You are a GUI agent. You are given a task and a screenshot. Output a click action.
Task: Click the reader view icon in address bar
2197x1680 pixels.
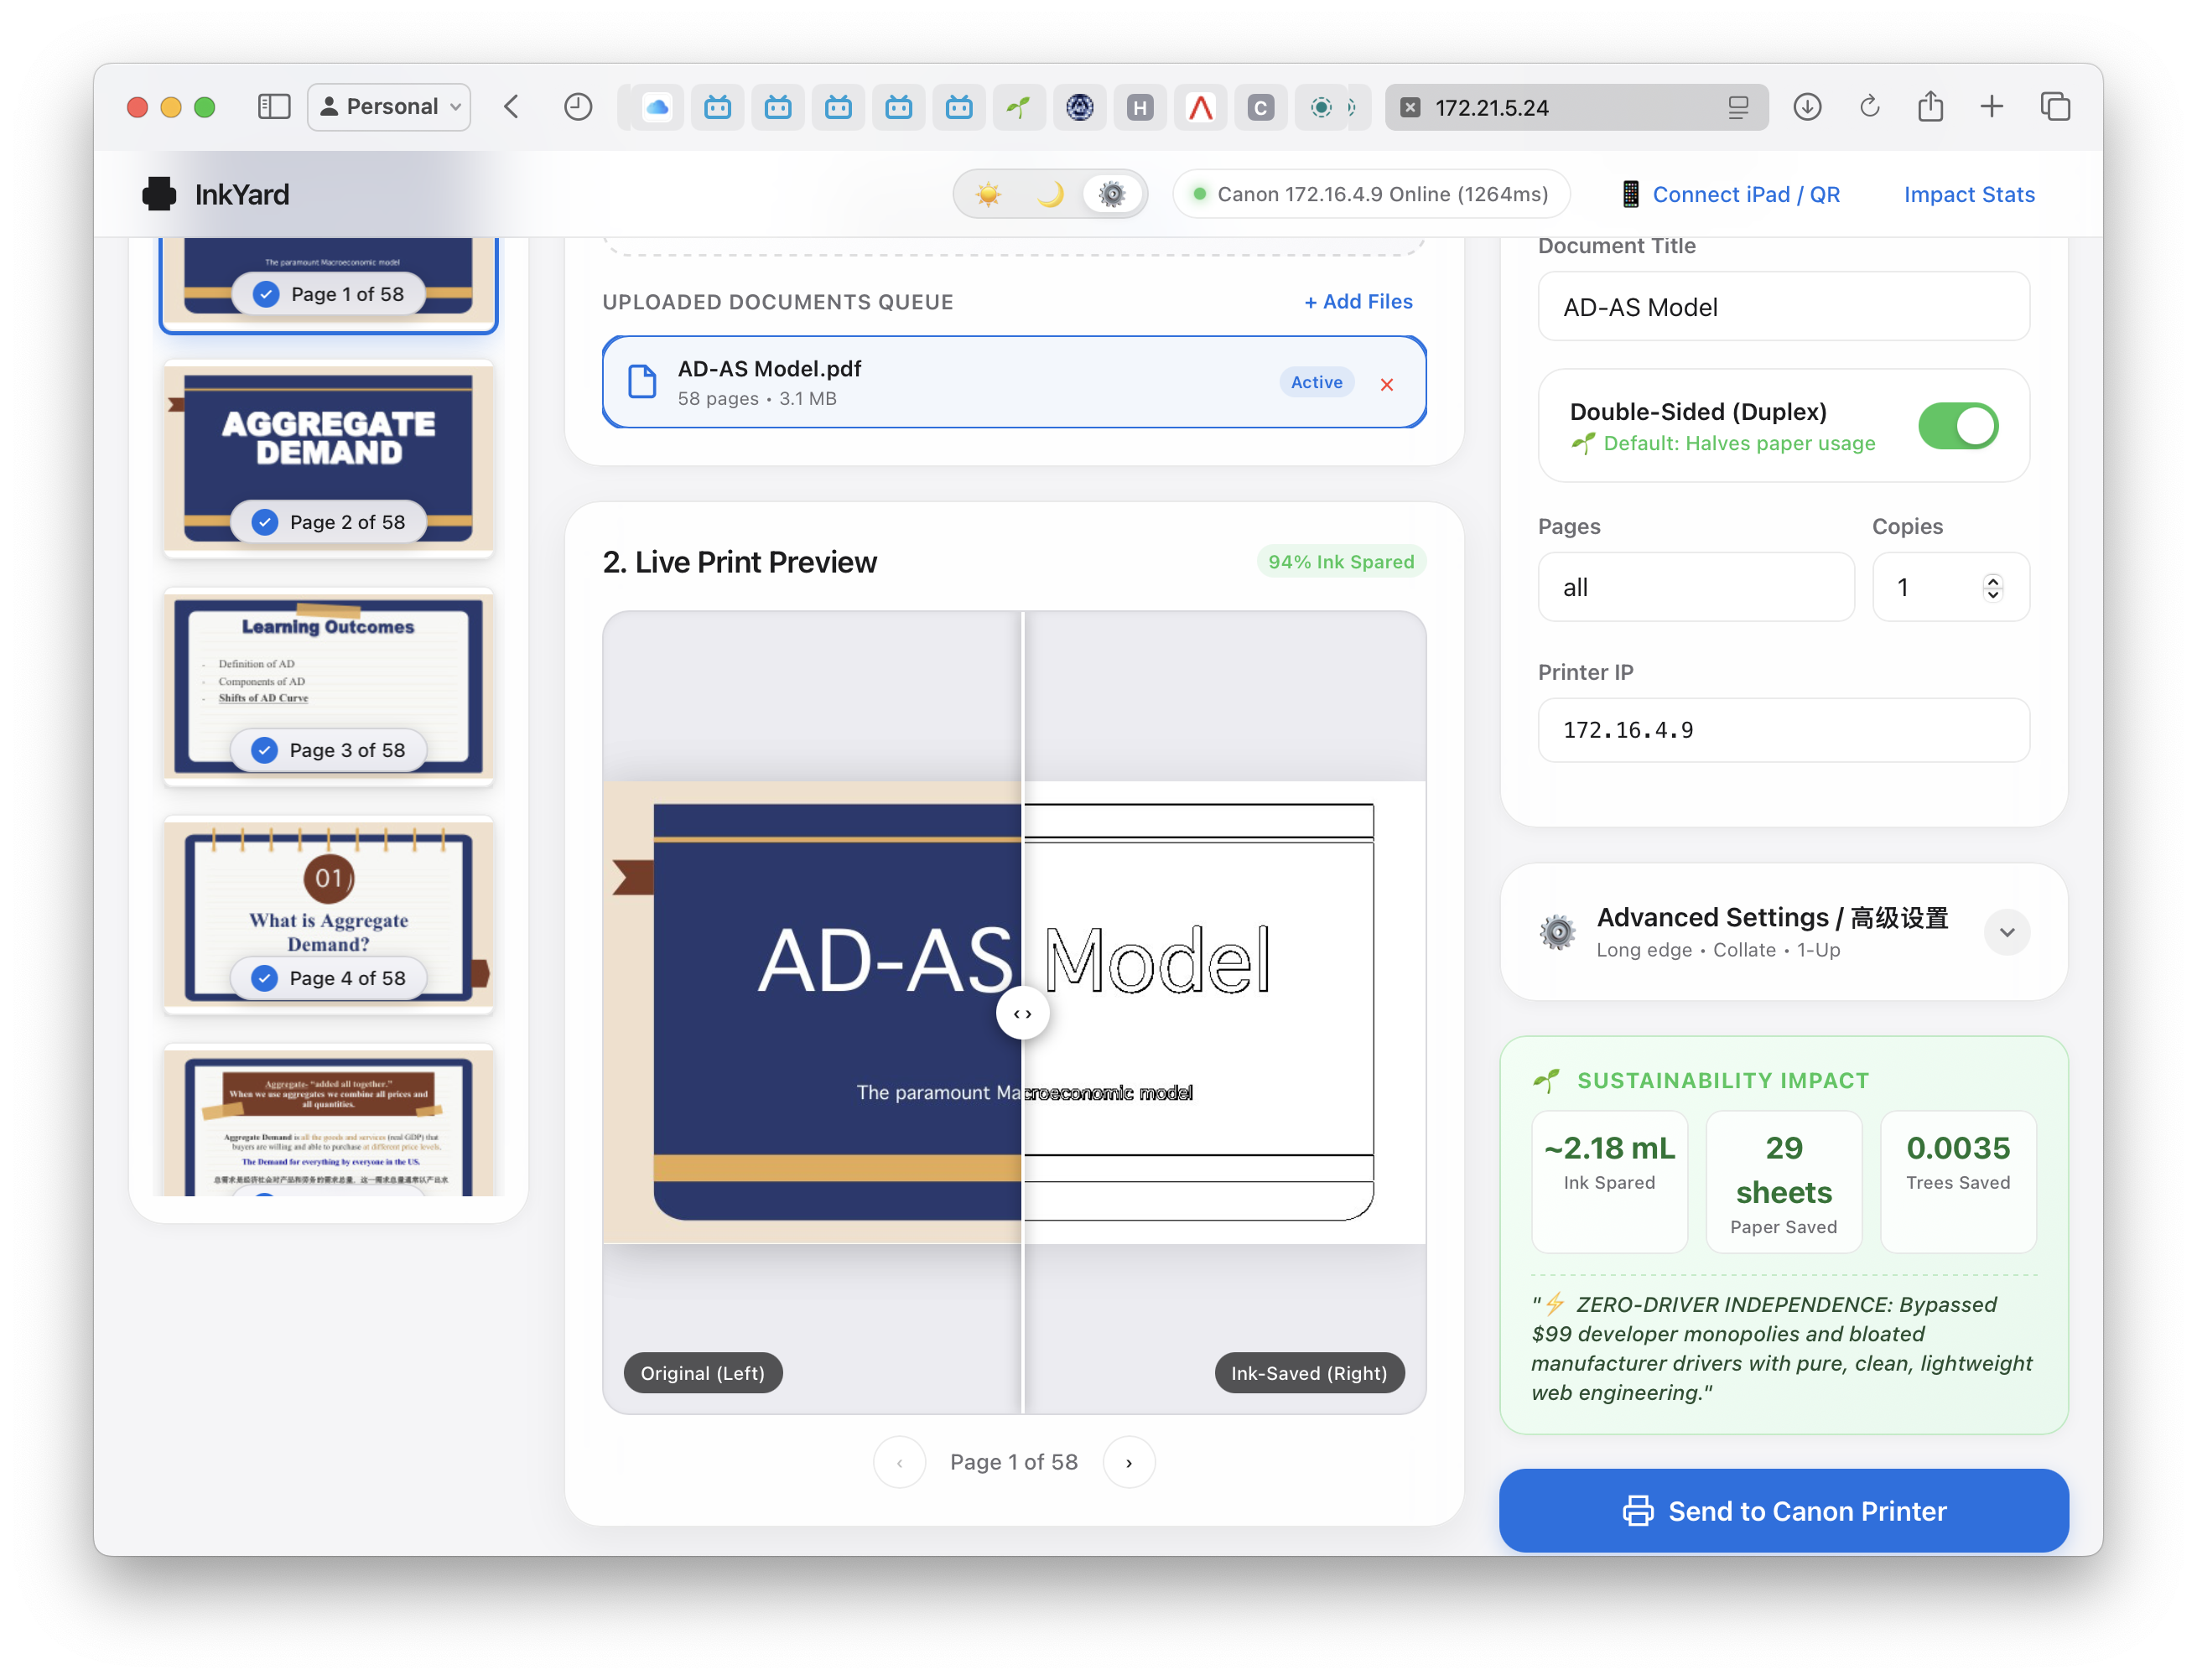coord(1739,107)
